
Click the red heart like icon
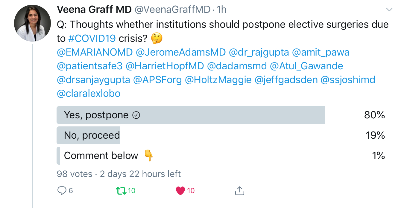tap(180, 190)
